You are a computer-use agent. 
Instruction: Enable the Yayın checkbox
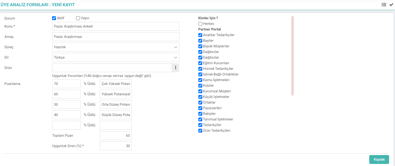78,18
